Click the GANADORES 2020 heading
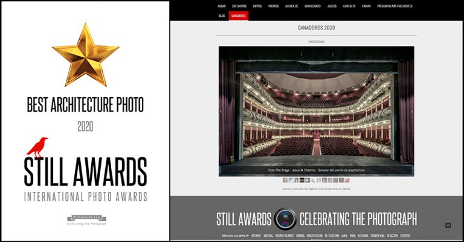This screenshot has width=464, height=242. [x=317, y=28]
